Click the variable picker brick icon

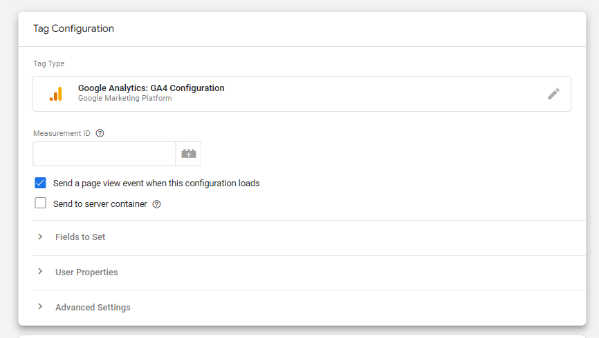(188, 154)
